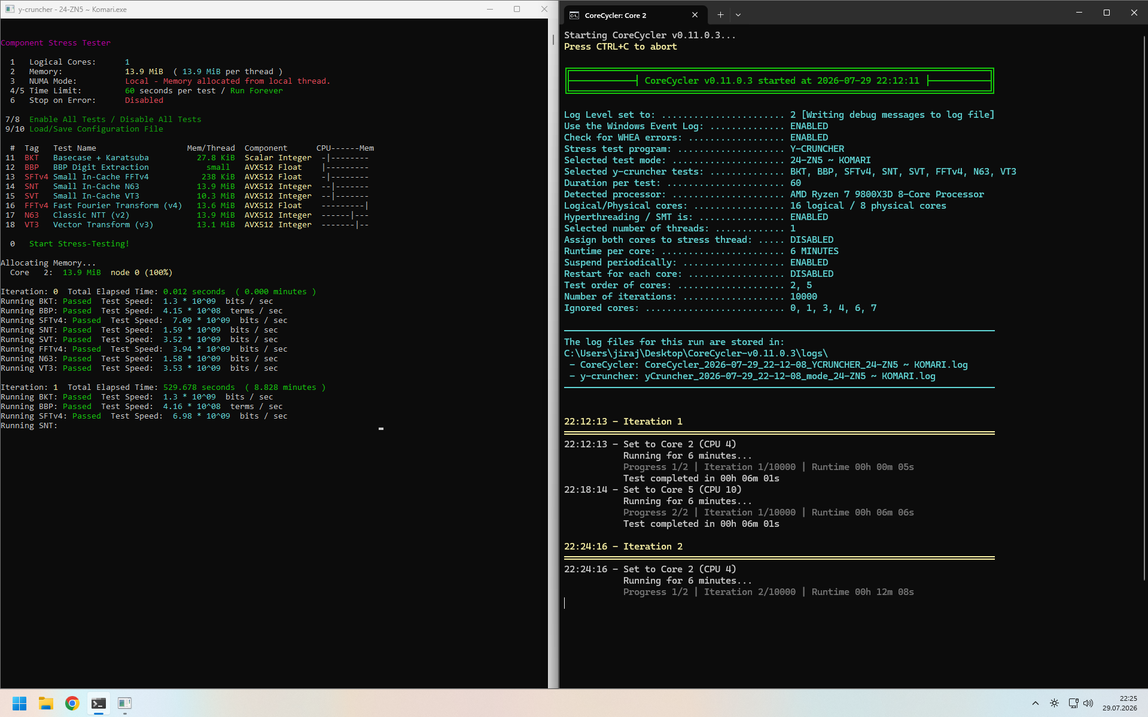
Task: Click brightness sun icon in tray
Action: [1054, 703]
